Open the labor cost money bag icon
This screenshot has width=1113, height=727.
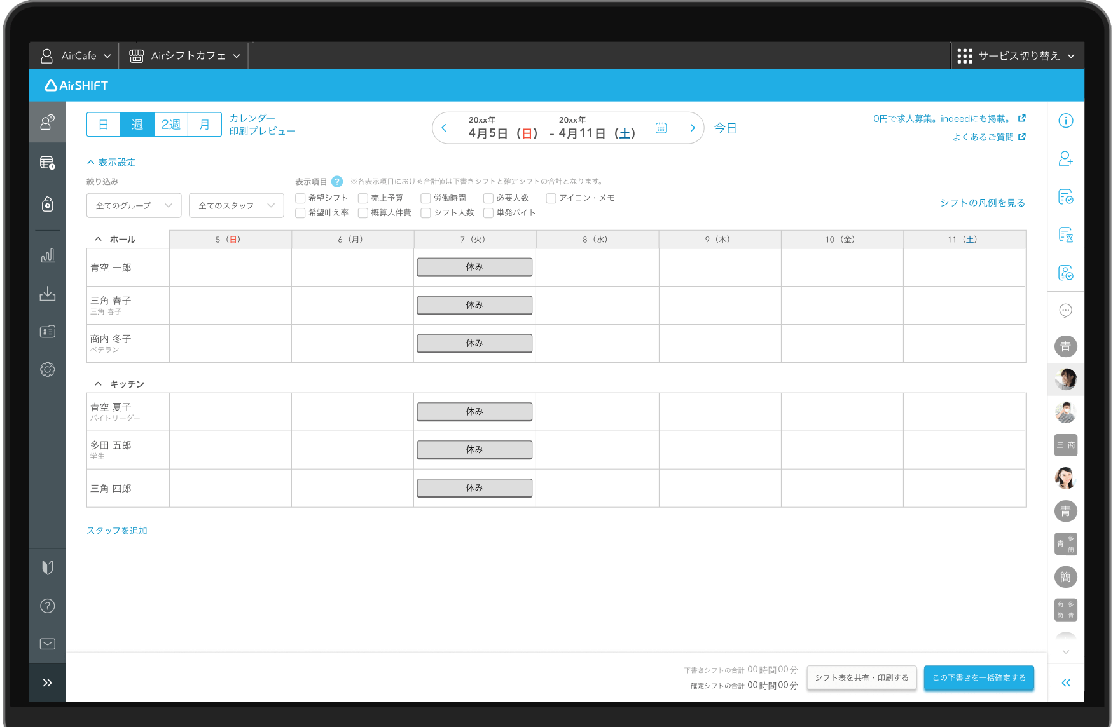tap(48, 204)
